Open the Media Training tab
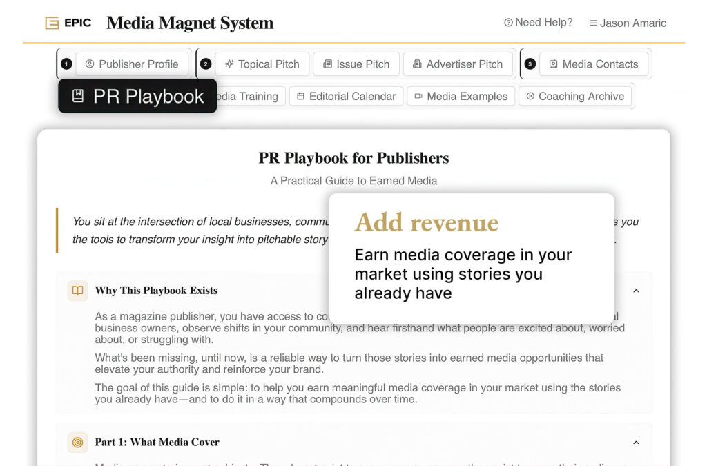 click(251, 96)
